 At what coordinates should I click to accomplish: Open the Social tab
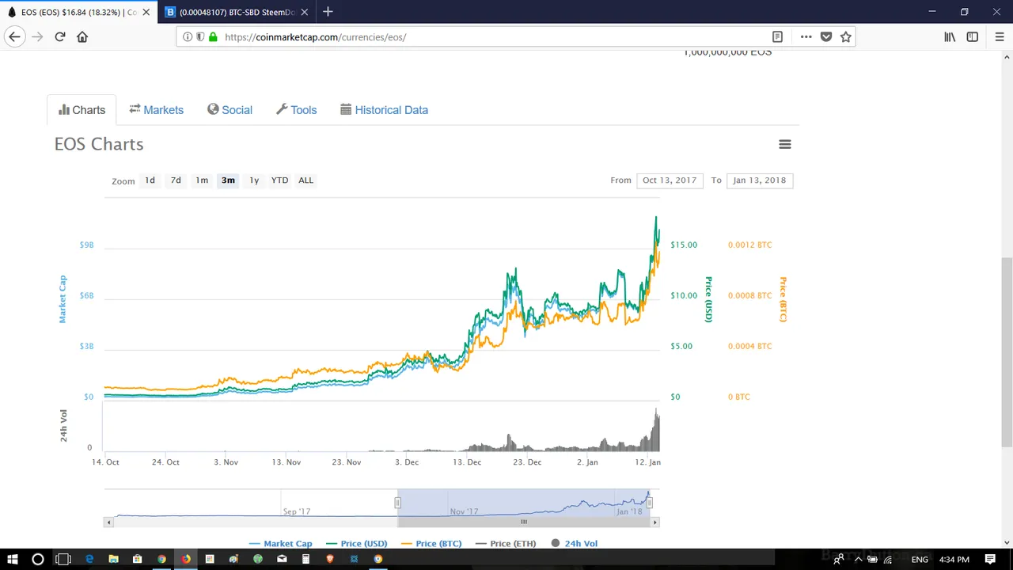tap(230, 110)
